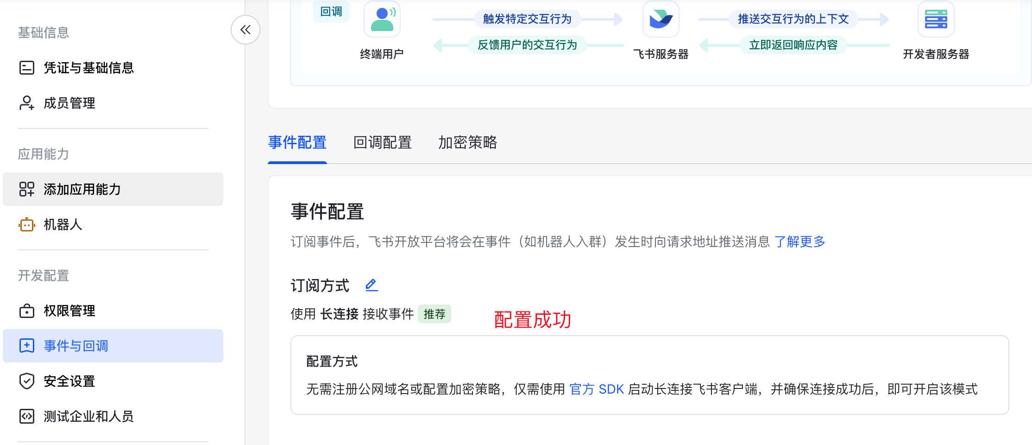
Task: Click the 飞书服务器 logo in diagram
Action: click(x=661, y=19)
